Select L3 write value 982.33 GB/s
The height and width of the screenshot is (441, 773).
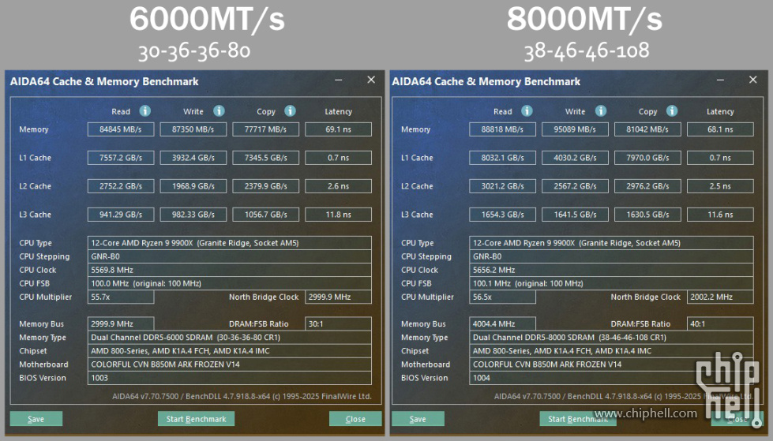pos(193,215)
